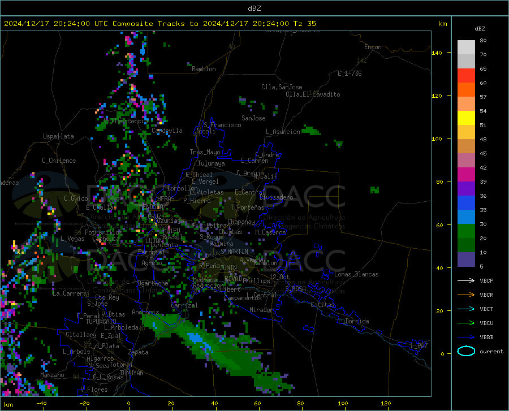Click the Manzano place label
Viewport: 509px width, 411px height.
[x=52, y=375]
